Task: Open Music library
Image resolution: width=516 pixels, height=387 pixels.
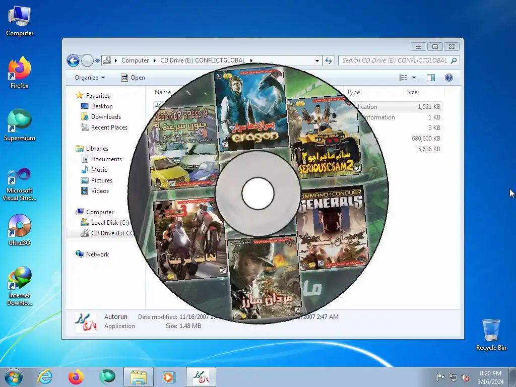Action: [x=94, y=170]
